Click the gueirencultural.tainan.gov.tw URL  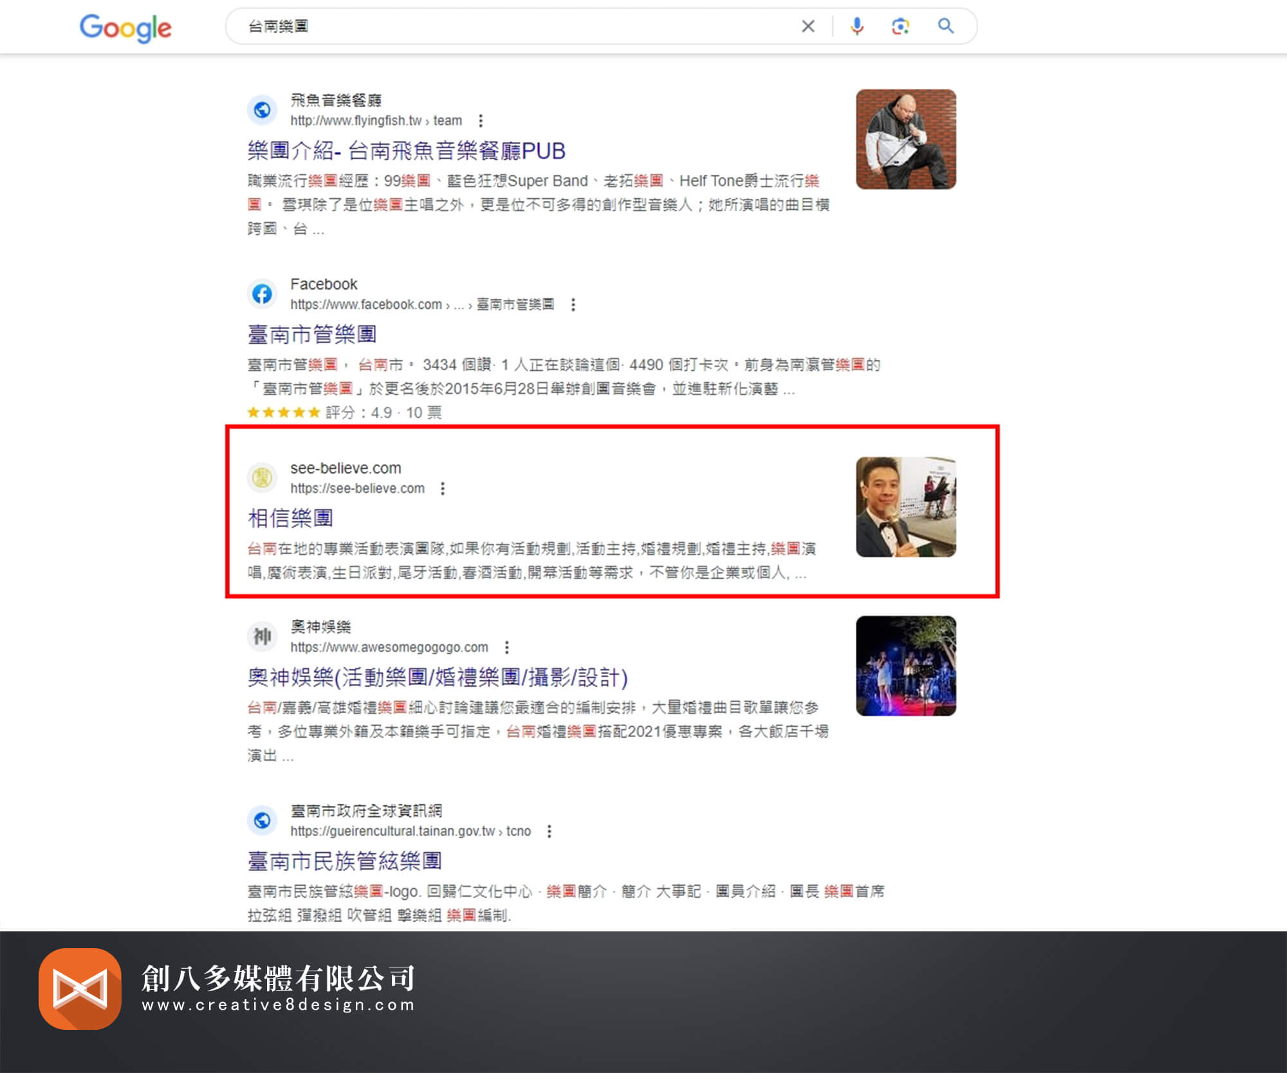(411, 831)
